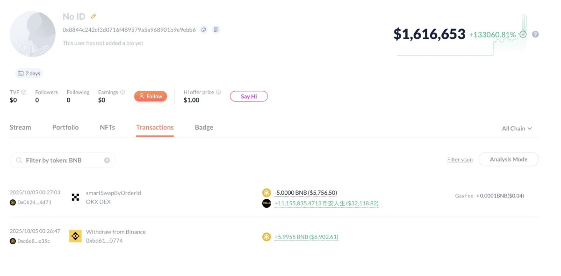Open the QR code icon next to address

click(216, 29)
